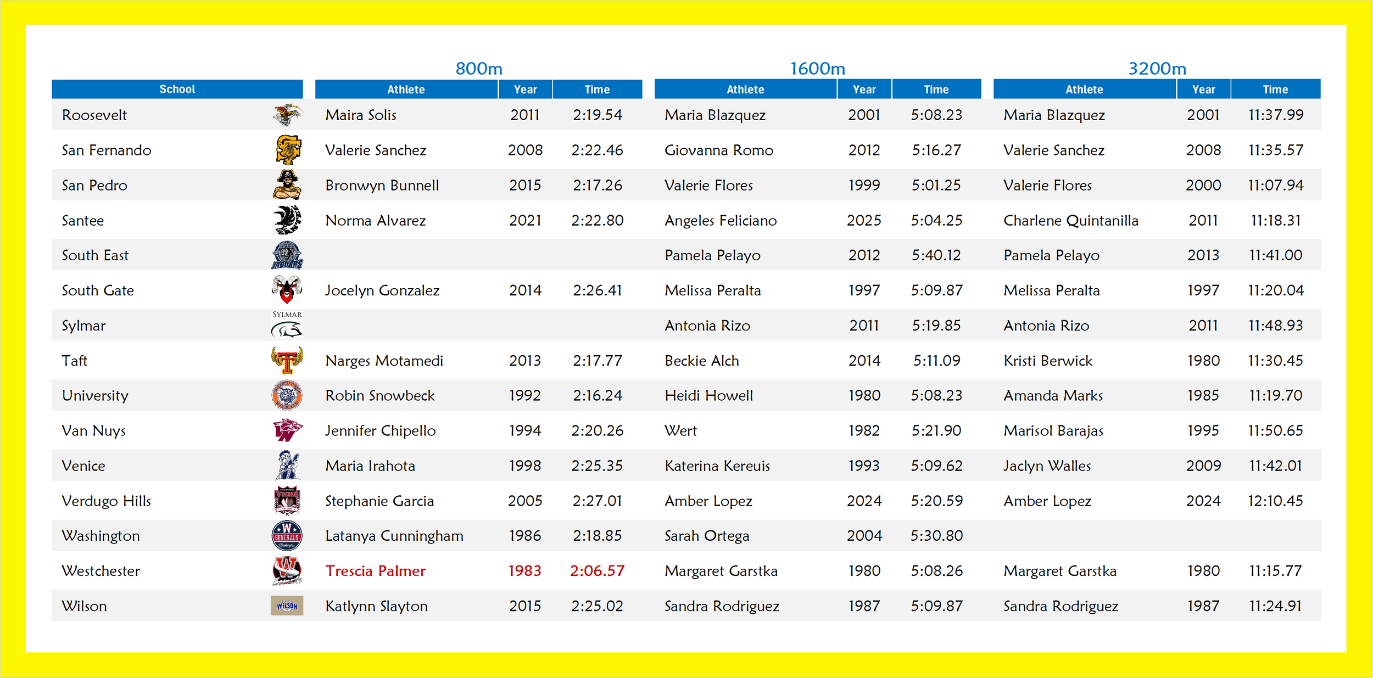The image size is (1373, 678).
Task: Click the Washington Generals logo
Action: tap(287, 536)
